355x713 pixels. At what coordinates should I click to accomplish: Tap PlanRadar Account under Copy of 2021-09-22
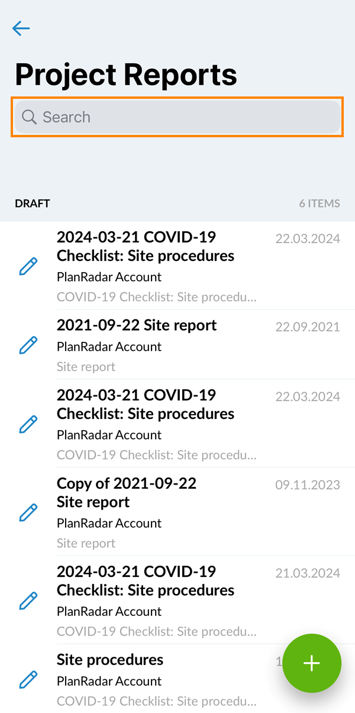(x=109, y=523)
